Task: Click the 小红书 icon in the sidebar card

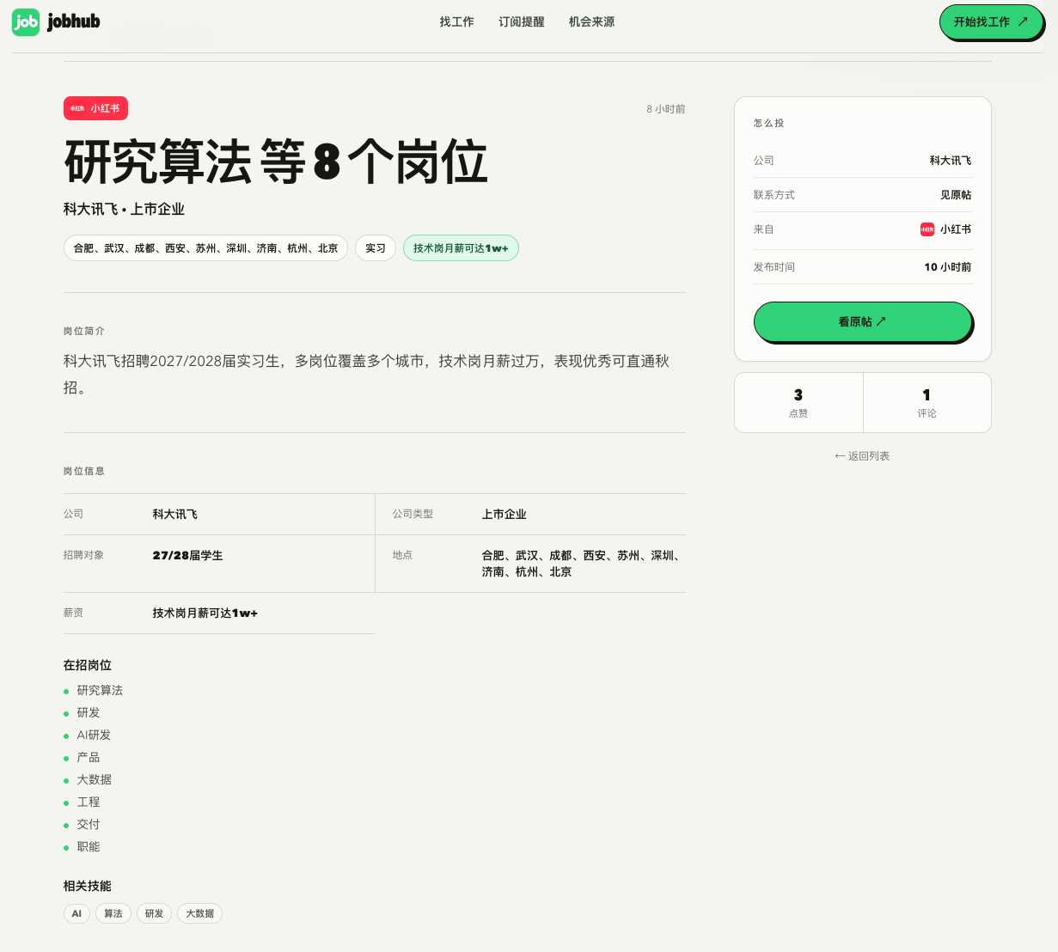Action: [x=927, y=229]
